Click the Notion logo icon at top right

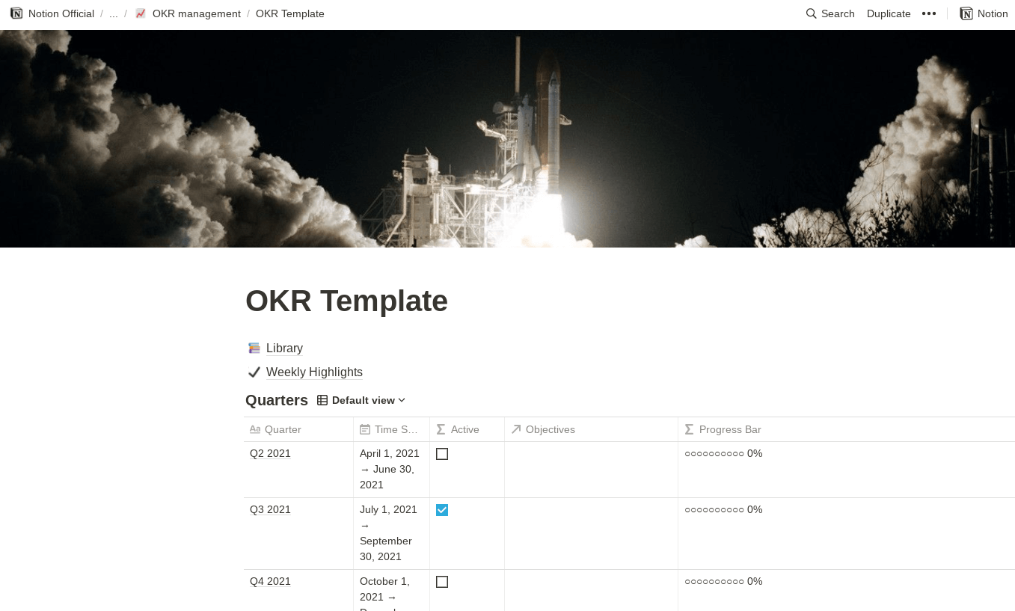[x=966, y=13]
